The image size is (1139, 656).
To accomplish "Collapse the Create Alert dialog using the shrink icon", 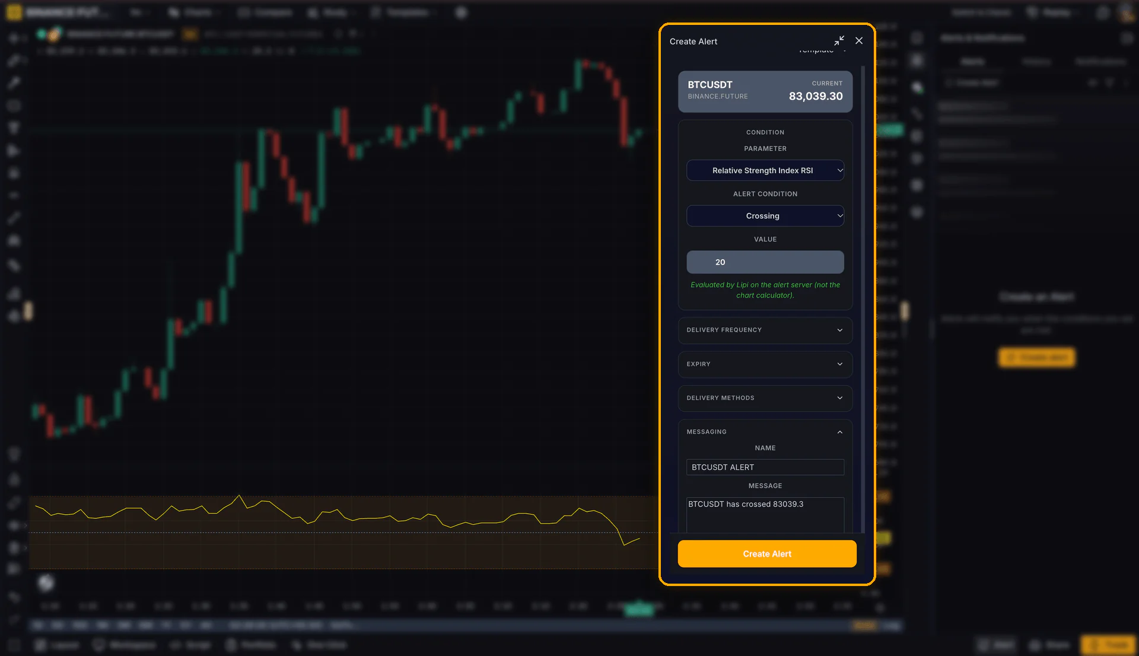I will tap(839, 40).
